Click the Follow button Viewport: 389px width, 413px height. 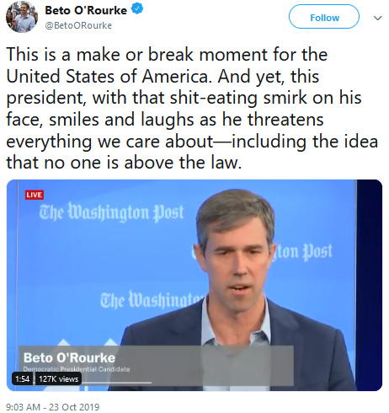click(324, 17)
